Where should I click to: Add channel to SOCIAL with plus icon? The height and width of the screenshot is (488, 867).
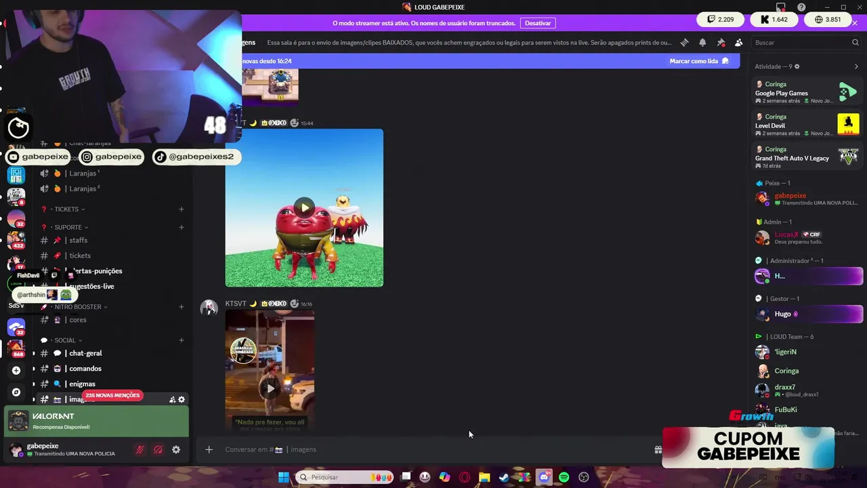click(182, 340)
